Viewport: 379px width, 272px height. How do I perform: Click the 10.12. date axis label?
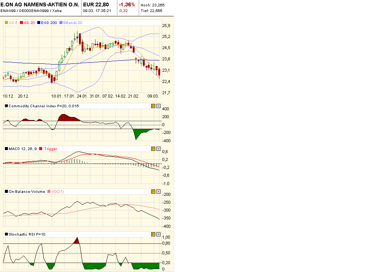(8, 96)
